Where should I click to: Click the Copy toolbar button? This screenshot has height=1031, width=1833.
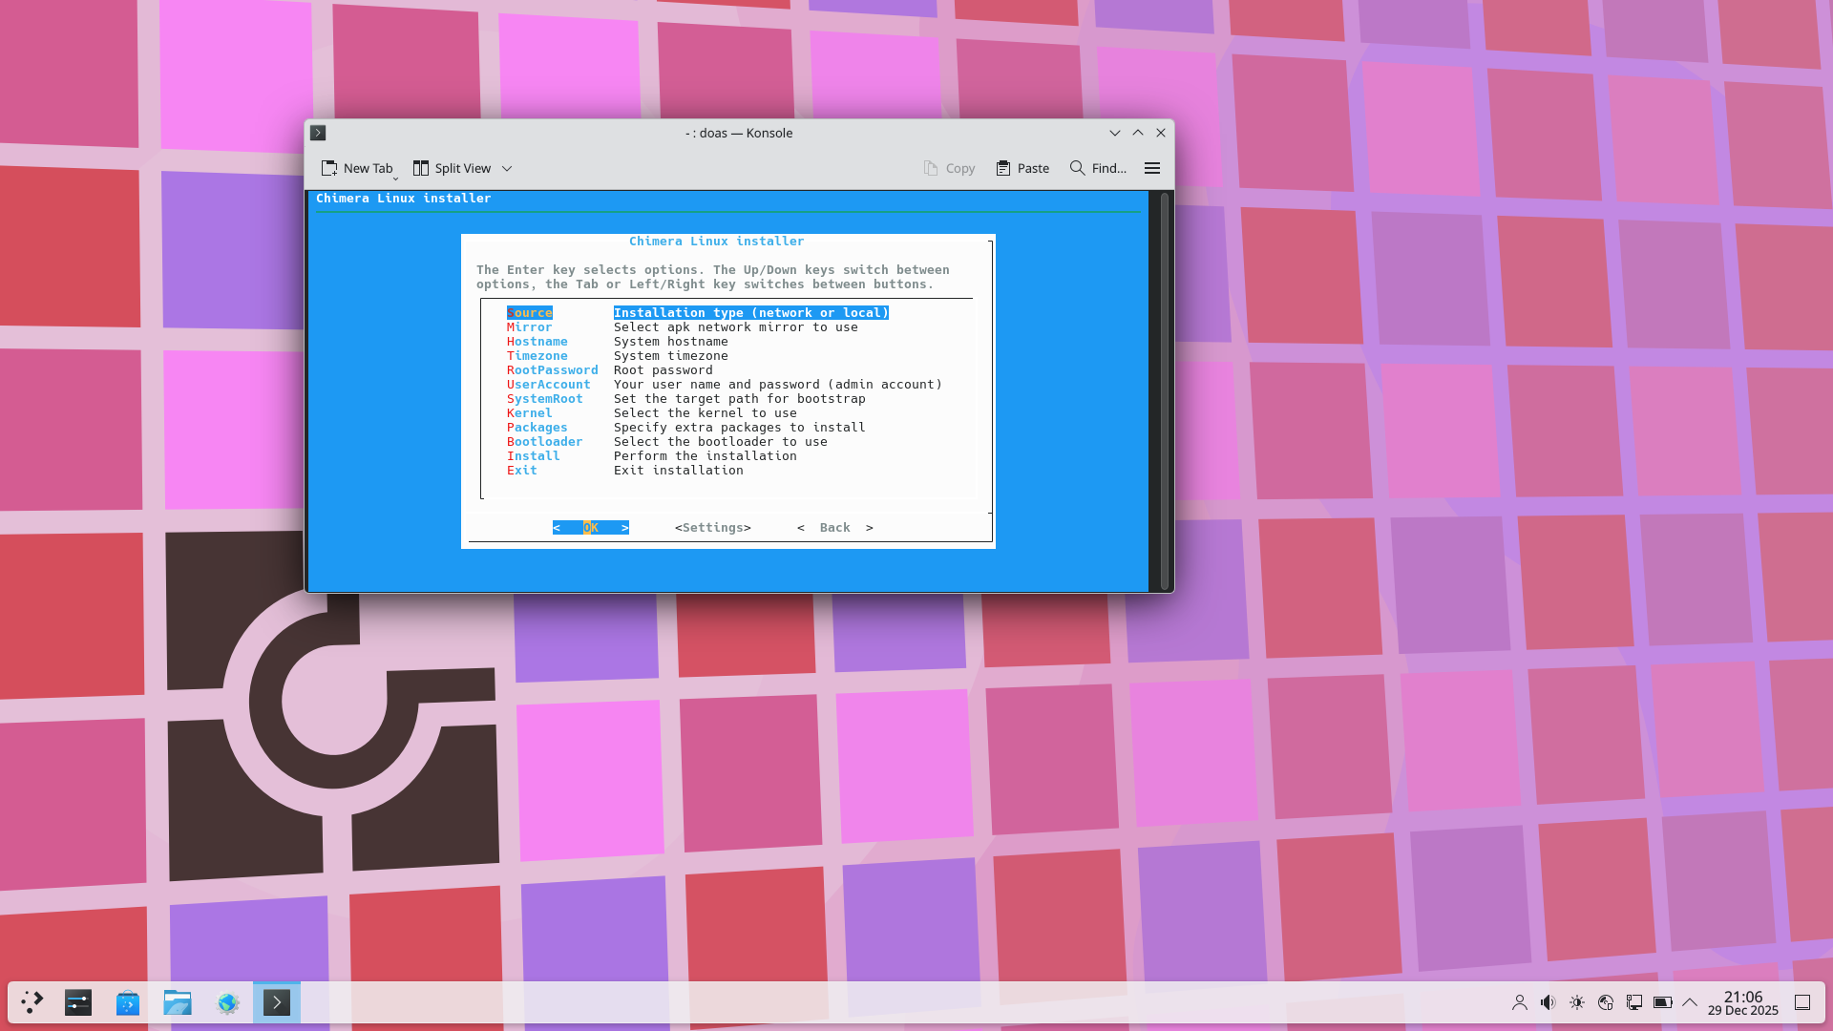949,168
